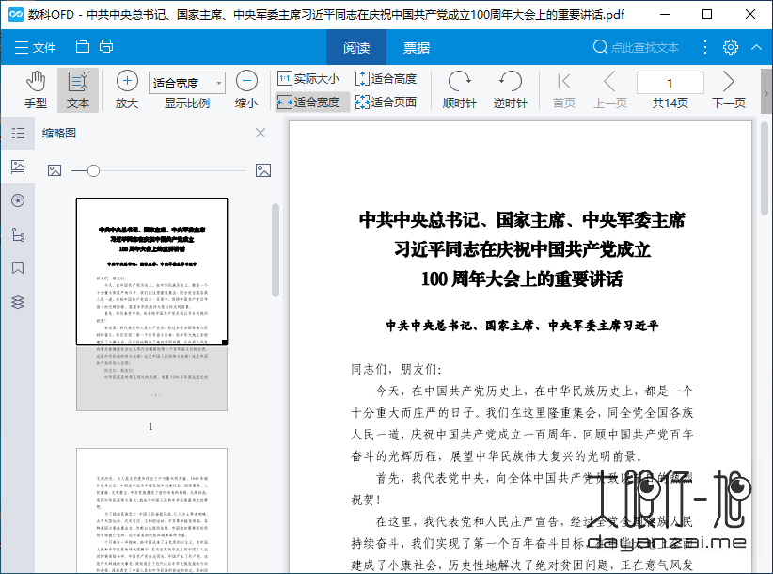Screen dimensions: 773x574
Task: Open the 适合宽度 zoom ratio dropdown
Action: click(x=187, y=83)
